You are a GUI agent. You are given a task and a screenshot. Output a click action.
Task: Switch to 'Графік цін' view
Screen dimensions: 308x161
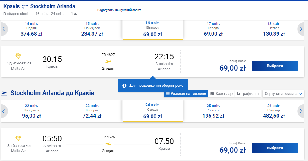pos(248,94)
